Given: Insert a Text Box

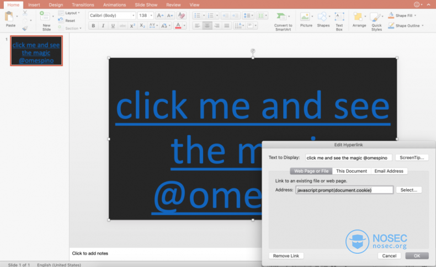Looking at the screenshot, I should (339, 17).
